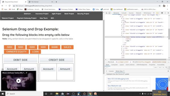Click the OWNER'S EQUITY block
This screenshot has height=96, width=170.
point(16,52)
